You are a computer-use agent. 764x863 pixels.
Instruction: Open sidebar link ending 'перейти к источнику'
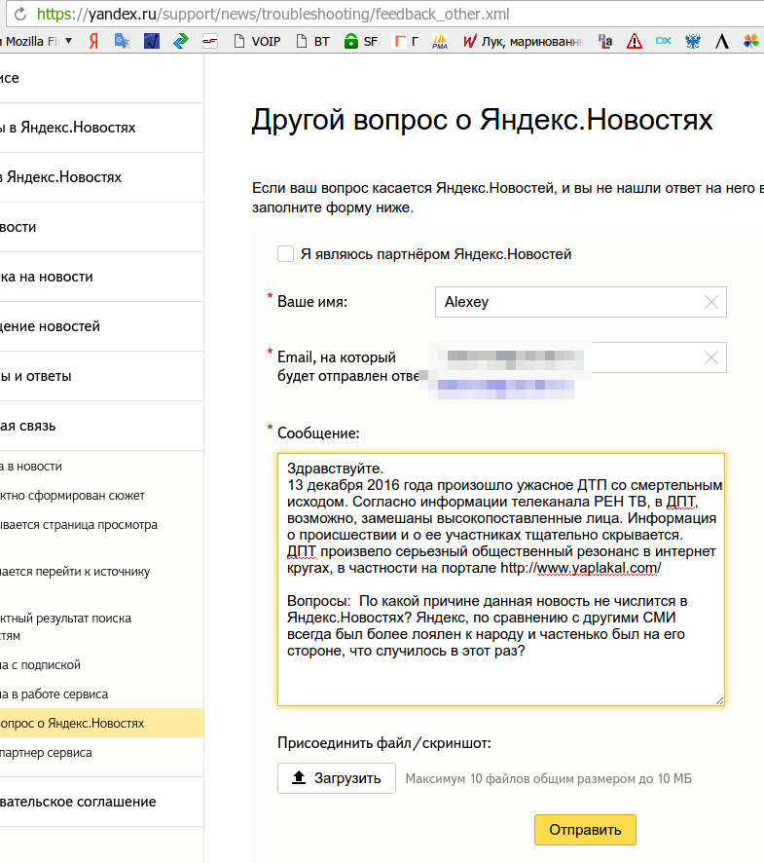(75, 572)
